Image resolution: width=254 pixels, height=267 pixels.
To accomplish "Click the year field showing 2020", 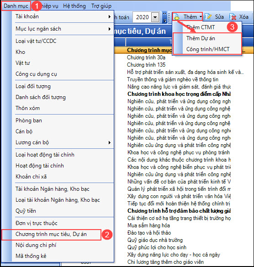I will pos(143,17).
